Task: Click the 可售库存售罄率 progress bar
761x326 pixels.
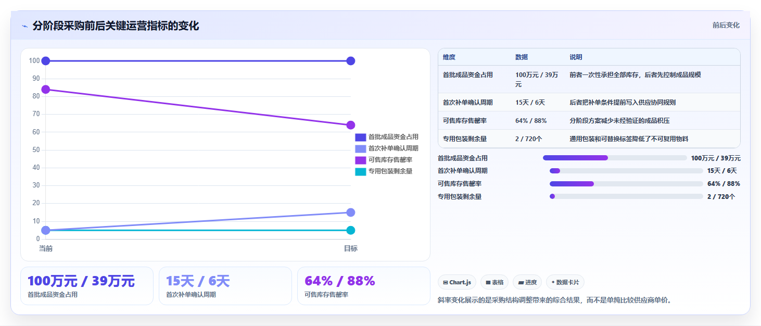Action: pos(626,184)
